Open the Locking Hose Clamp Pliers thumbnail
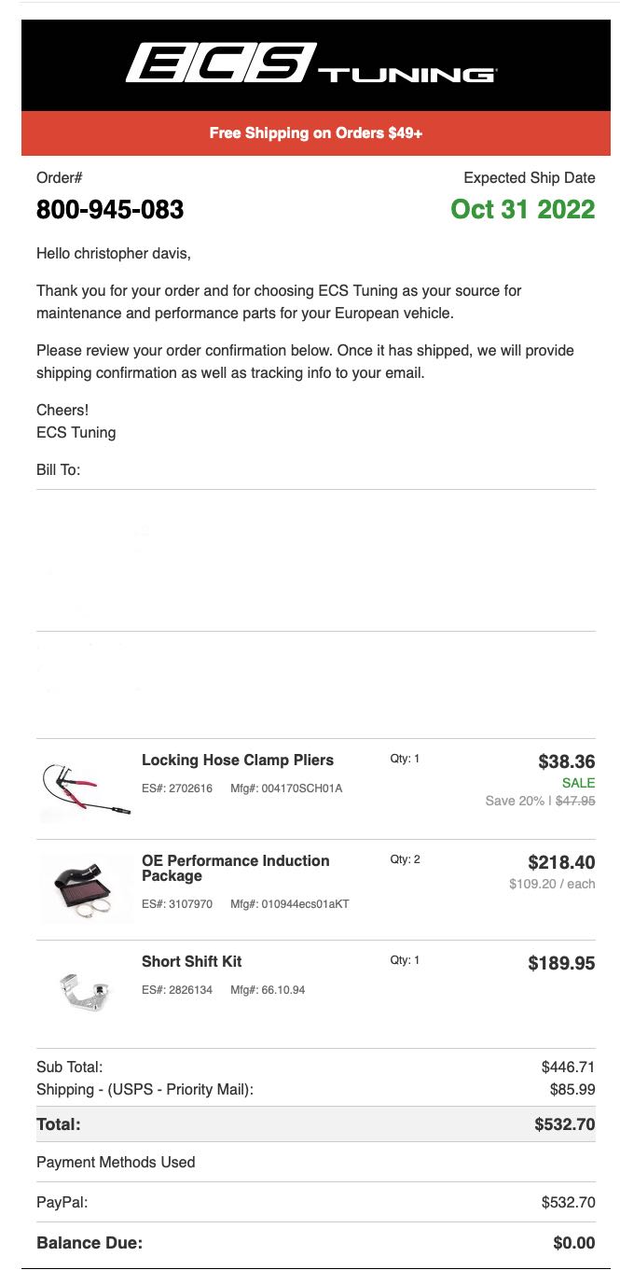The width and height of the screenshot is (620, 1270). click(86, 789)
